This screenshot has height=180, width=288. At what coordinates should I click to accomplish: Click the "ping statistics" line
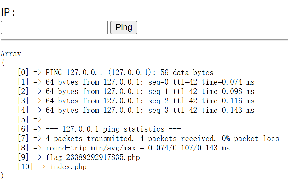[x=113, y=129]
